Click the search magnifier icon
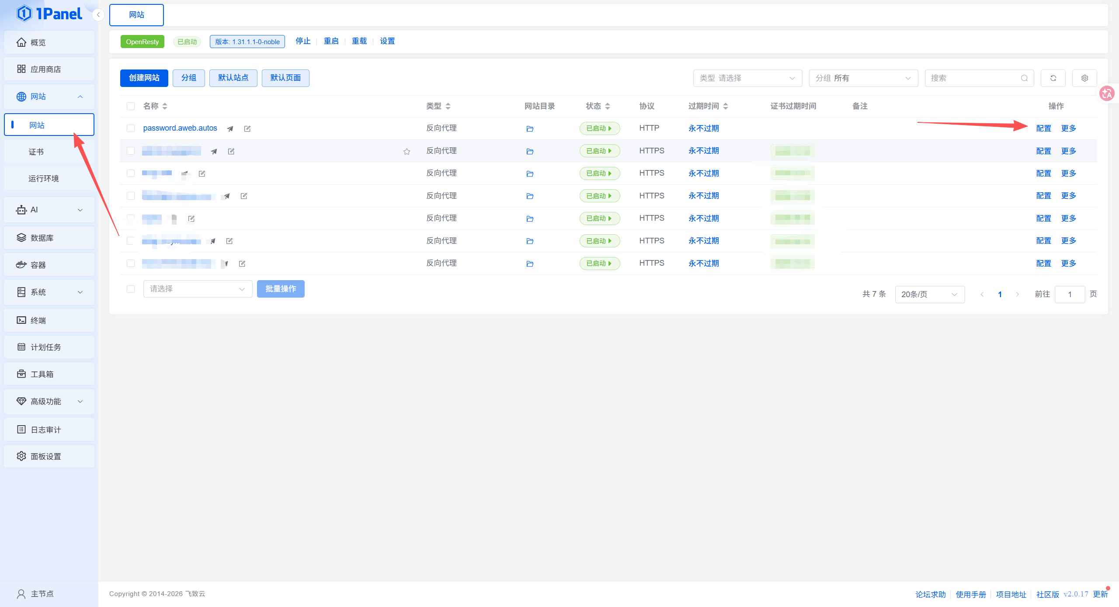 coord(1024,78)
